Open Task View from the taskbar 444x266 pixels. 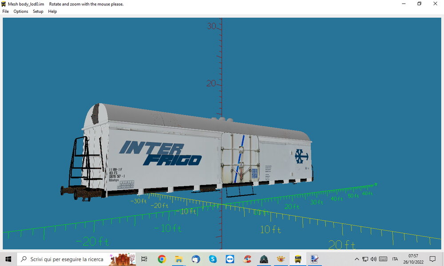tap(144, 259)
